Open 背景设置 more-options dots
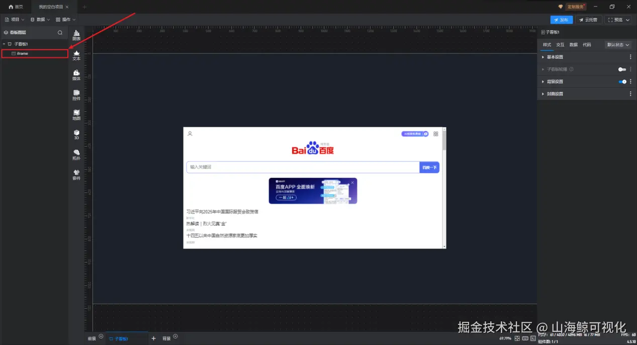The image size is (637, 345). 630,81
